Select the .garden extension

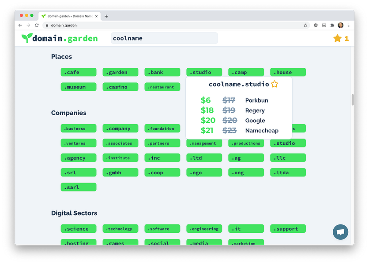[120, 72]
